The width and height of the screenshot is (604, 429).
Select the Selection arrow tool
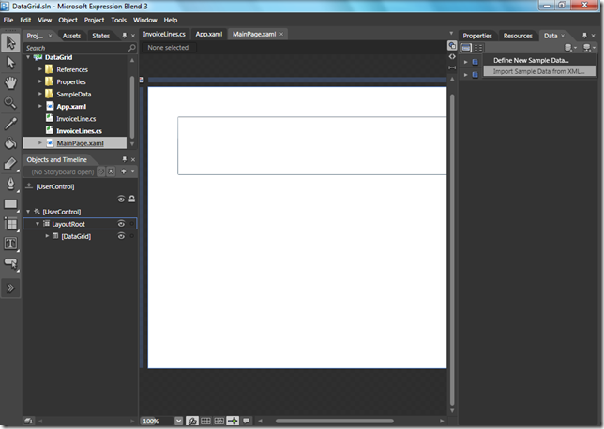click(11, 43)
